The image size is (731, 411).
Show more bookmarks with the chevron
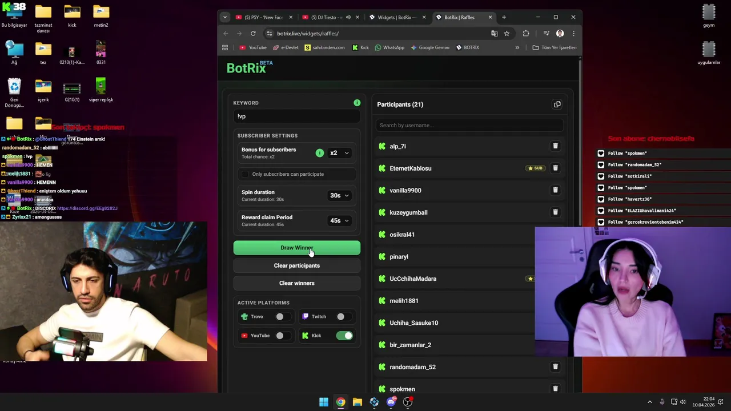517,47
